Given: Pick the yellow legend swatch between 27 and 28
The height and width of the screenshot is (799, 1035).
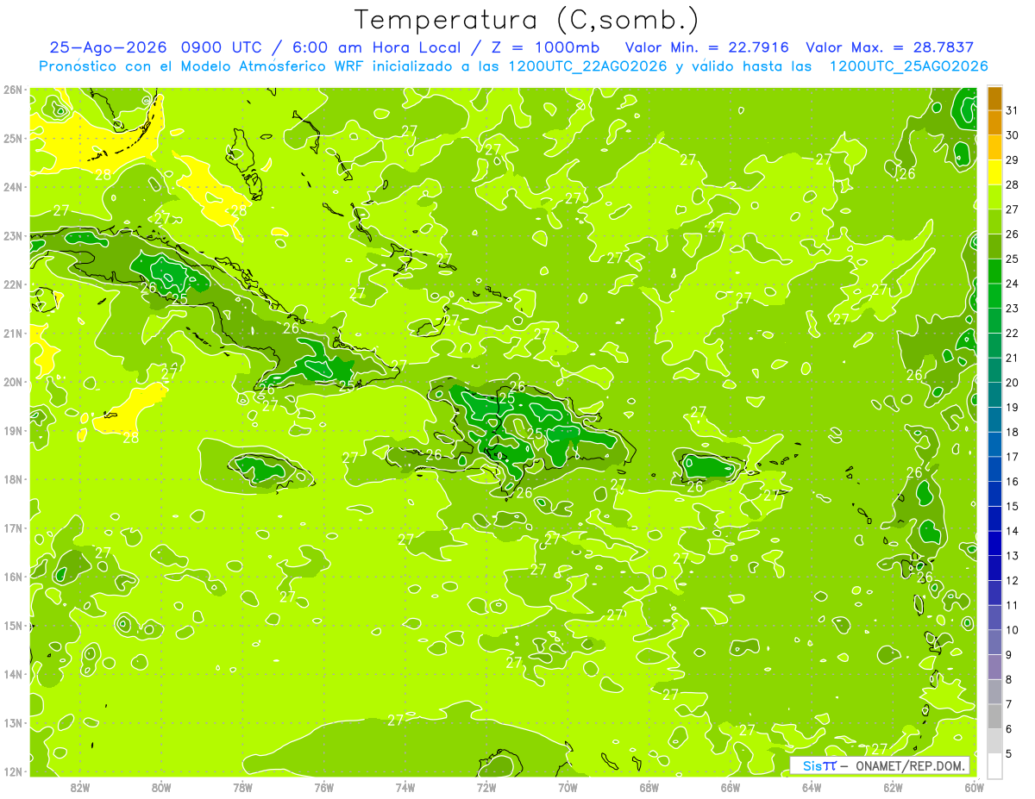Looking at the screenshot, I should point(994,172).
